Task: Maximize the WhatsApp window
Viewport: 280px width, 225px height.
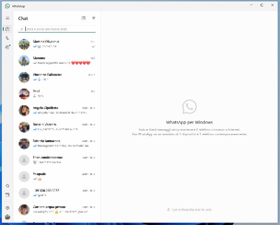Action: pos(262,5)
